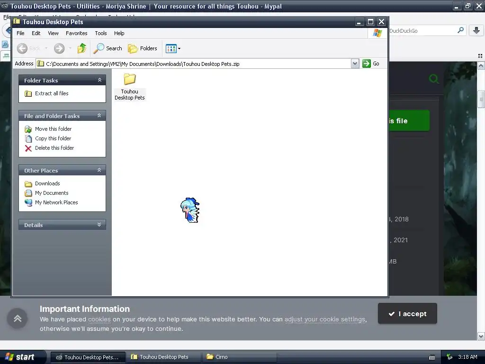
Task: Click the My Network Places icon
Action: (28, 203)
